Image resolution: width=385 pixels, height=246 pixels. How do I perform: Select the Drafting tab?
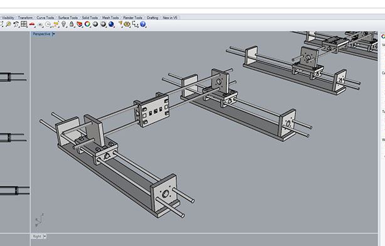pos(152,18)
